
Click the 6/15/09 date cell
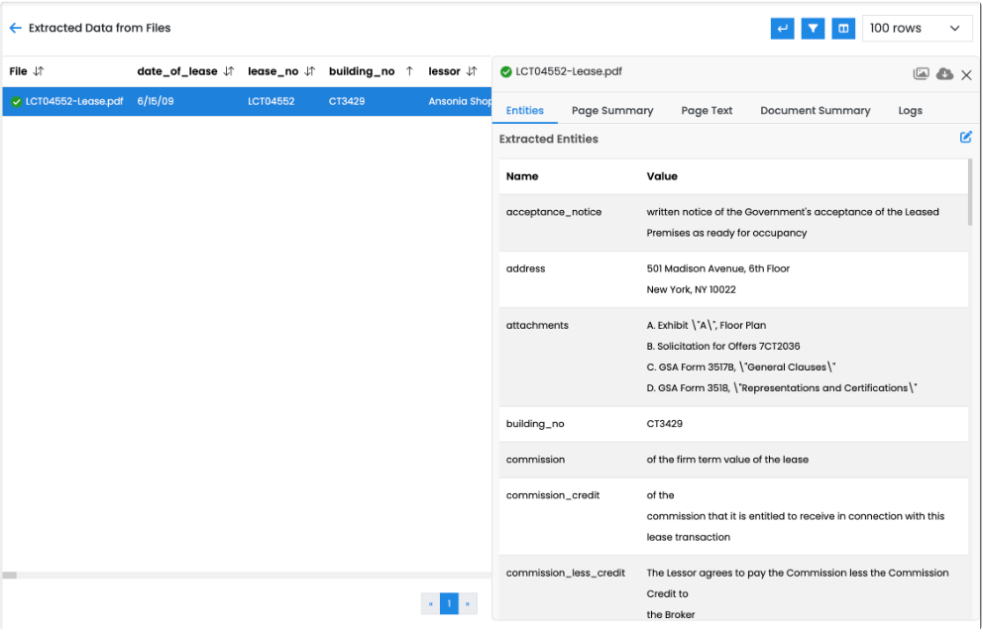coord(156,102)
